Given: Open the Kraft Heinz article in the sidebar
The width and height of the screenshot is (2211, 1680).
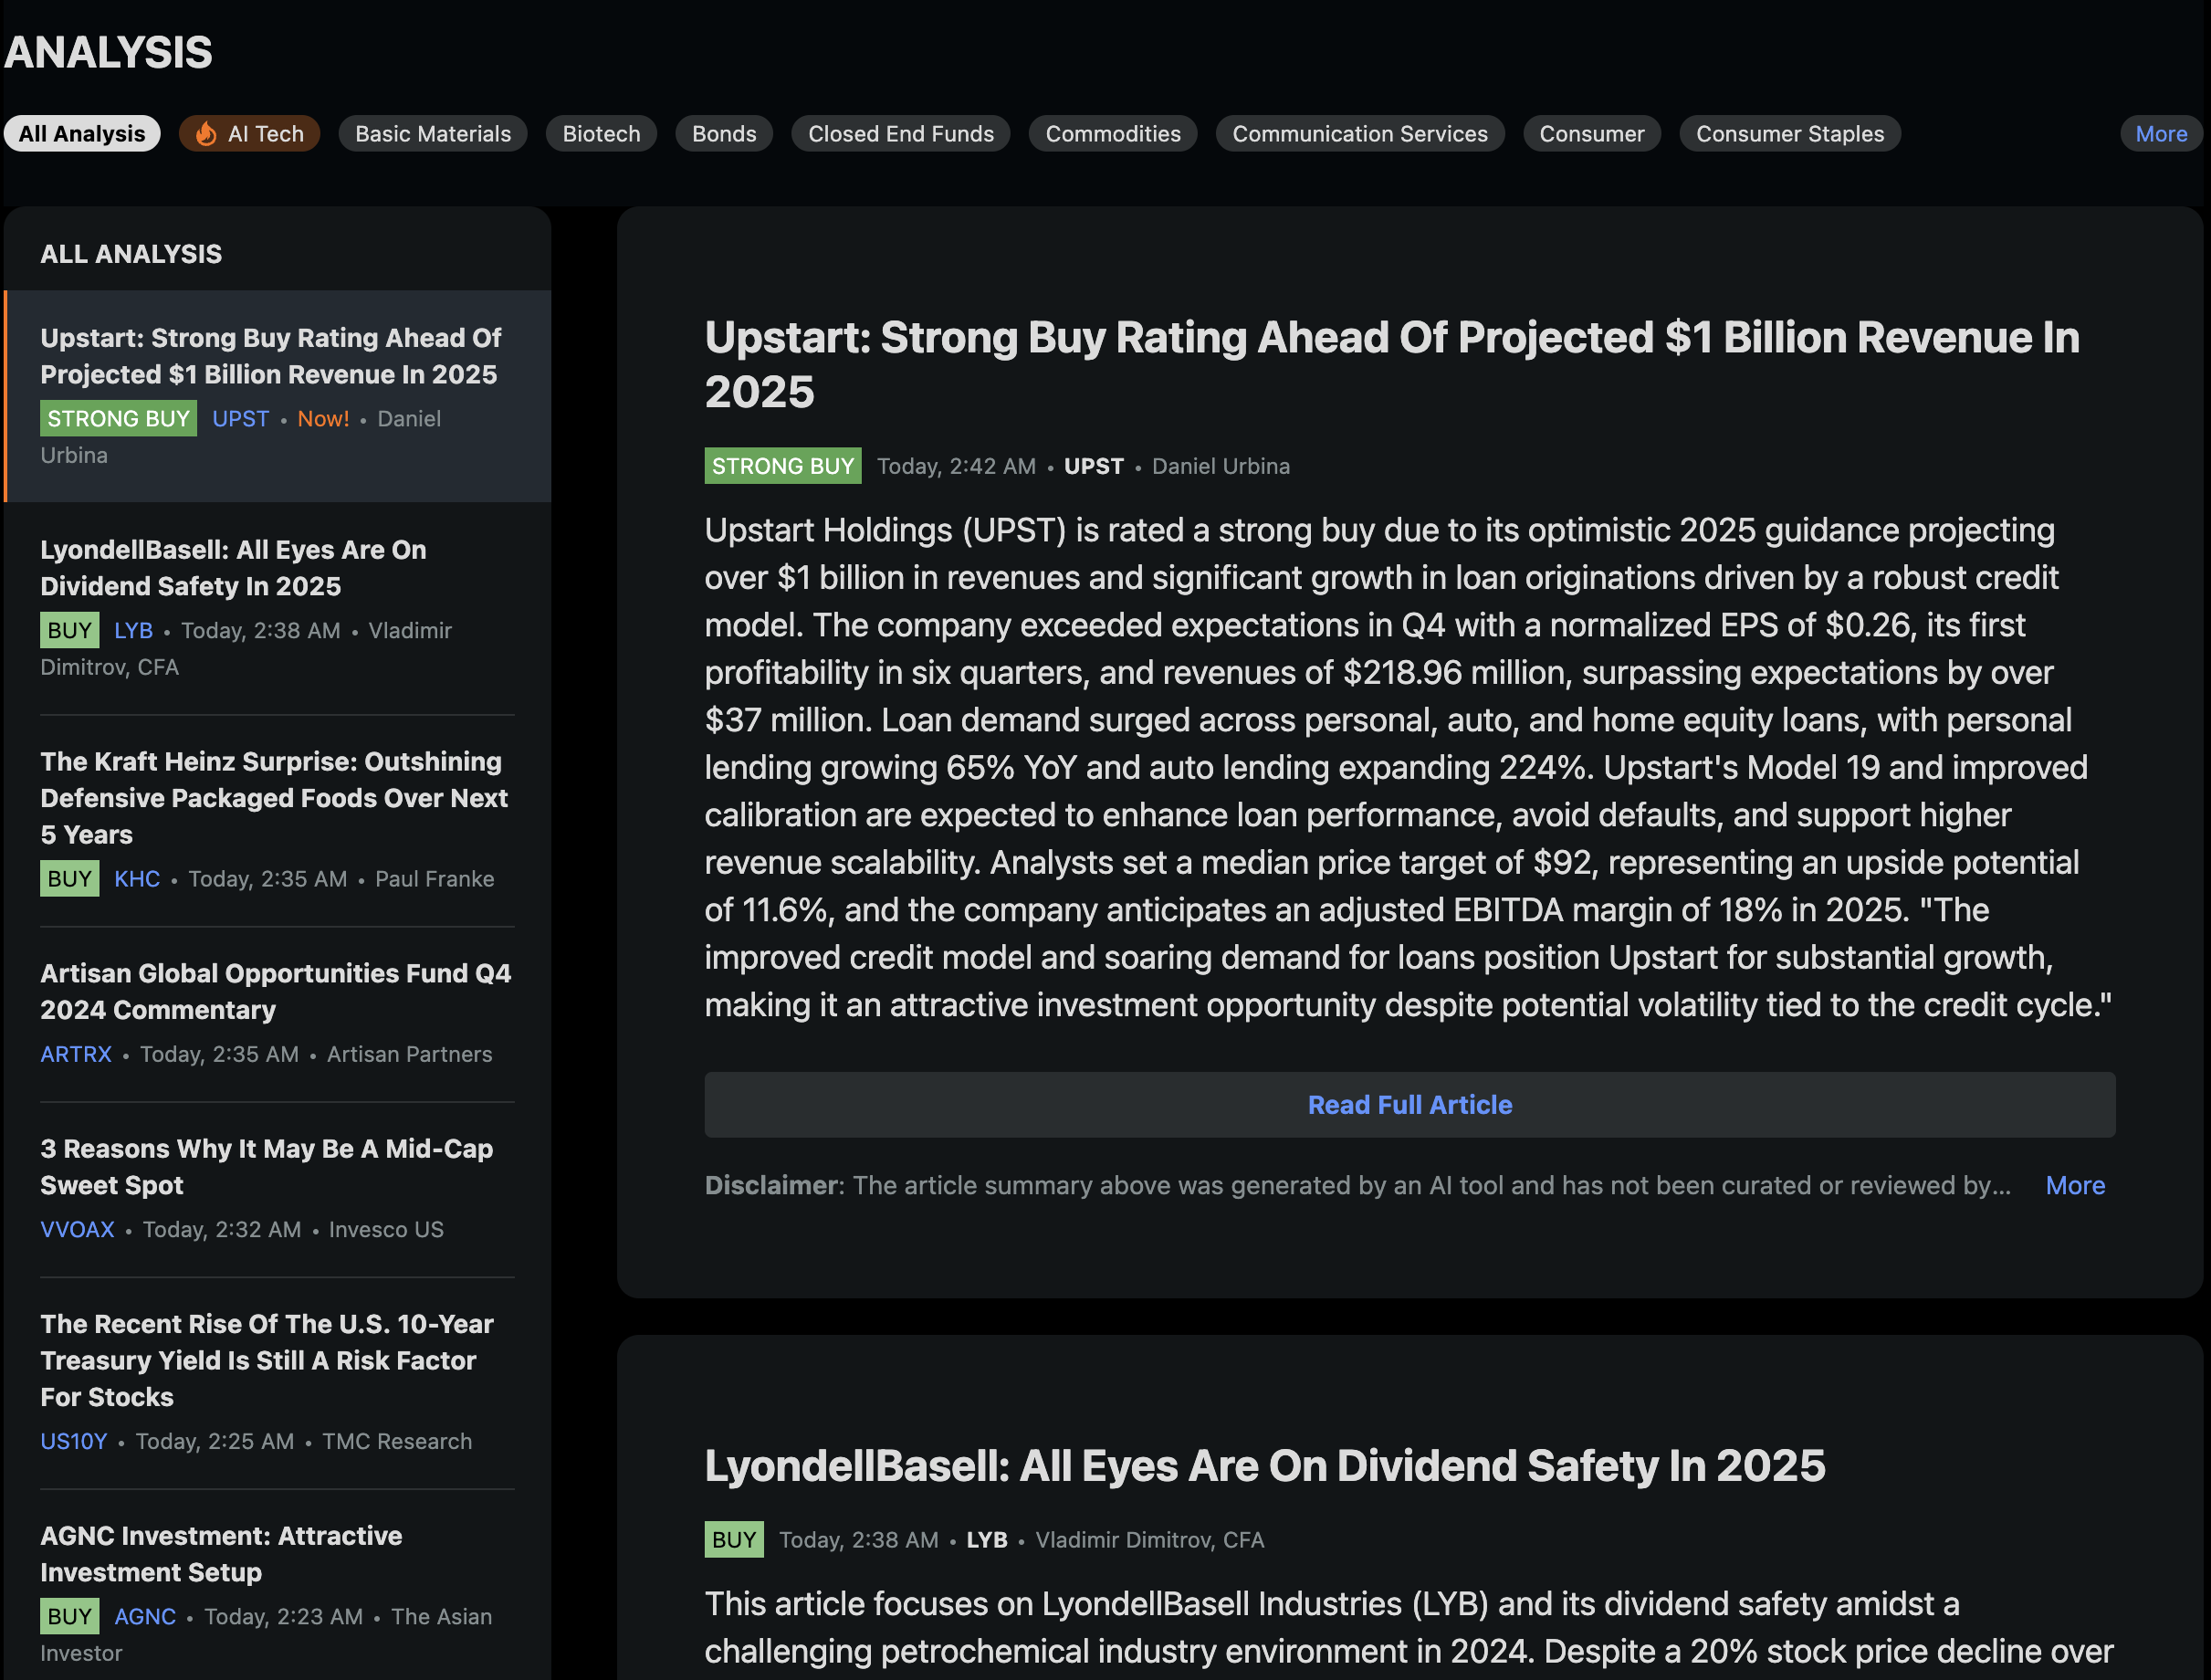Looking at the screenshot, I should (274, 797).
